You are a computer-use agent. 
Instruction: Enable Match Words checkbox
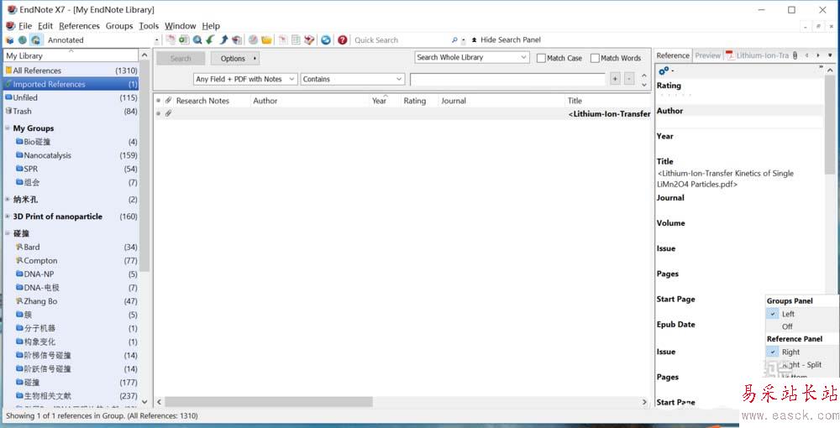coord(595,58)
